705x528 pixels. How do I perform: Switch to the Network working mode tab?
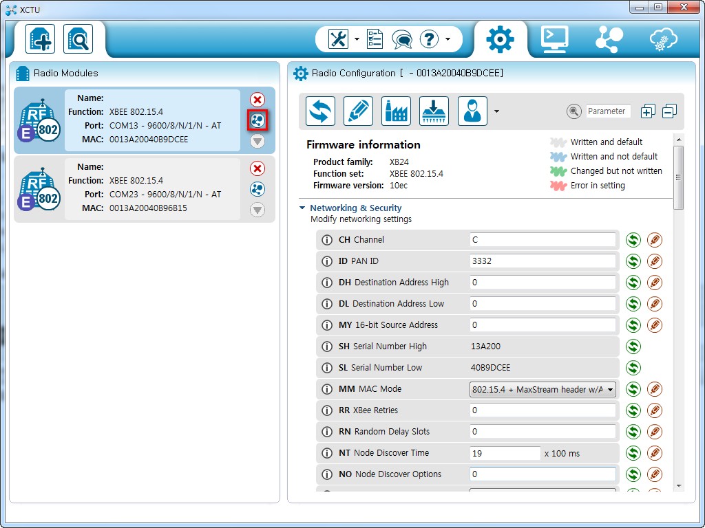coord(608,39)
